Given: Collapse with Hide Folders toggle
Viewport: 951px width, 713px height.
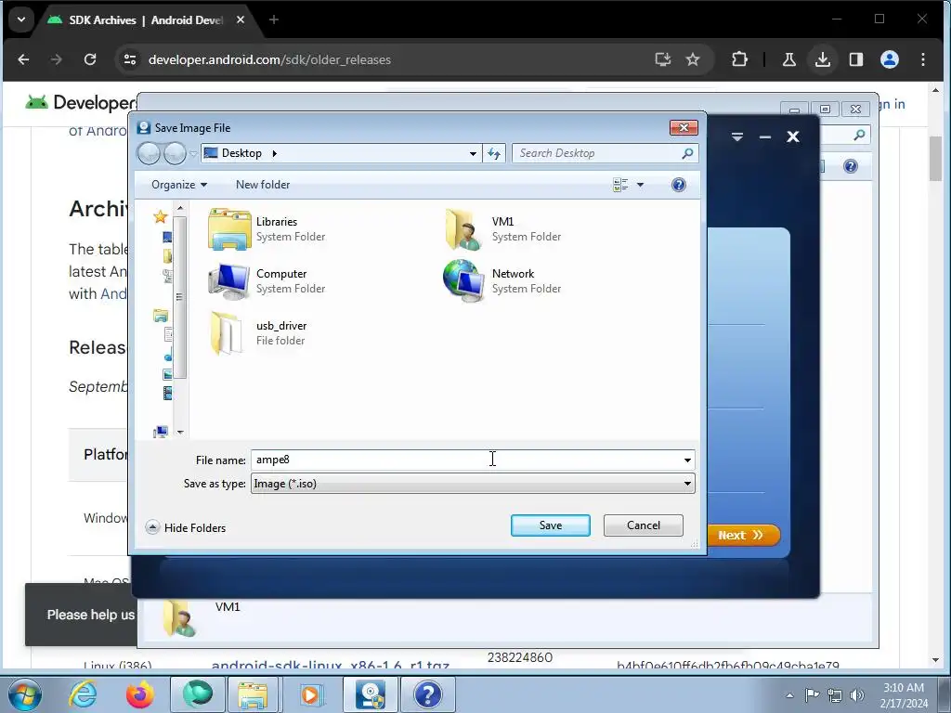Looking at the screenshot, I should (186, 527).
